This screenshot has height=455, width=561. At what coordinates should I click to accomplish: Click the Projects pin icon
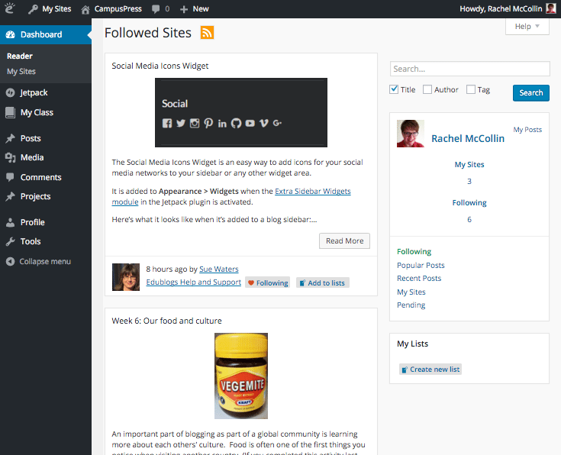coord(11,196)
